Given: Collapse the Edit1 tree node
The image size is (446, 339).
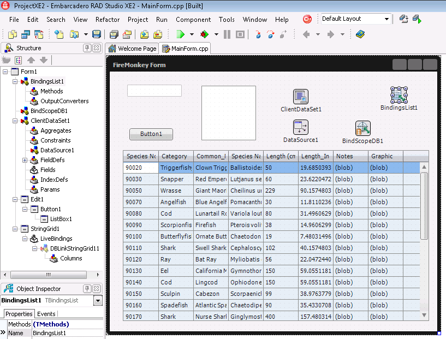Looking at the screenshot, I should (15, 199).
